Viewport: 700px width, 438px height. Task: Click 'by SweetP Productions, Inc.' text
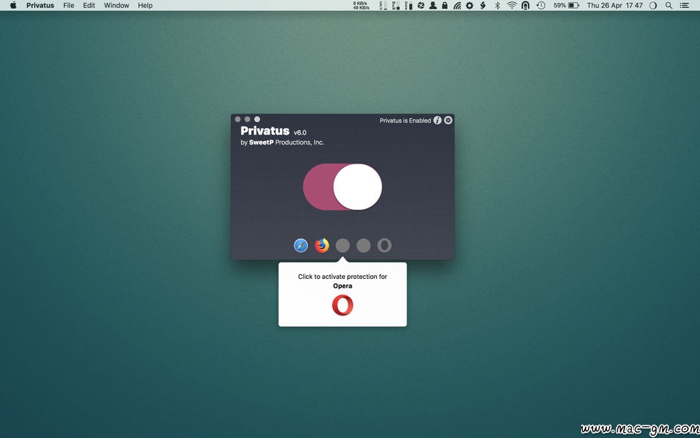pyautogui.click(x=282, y=143)
